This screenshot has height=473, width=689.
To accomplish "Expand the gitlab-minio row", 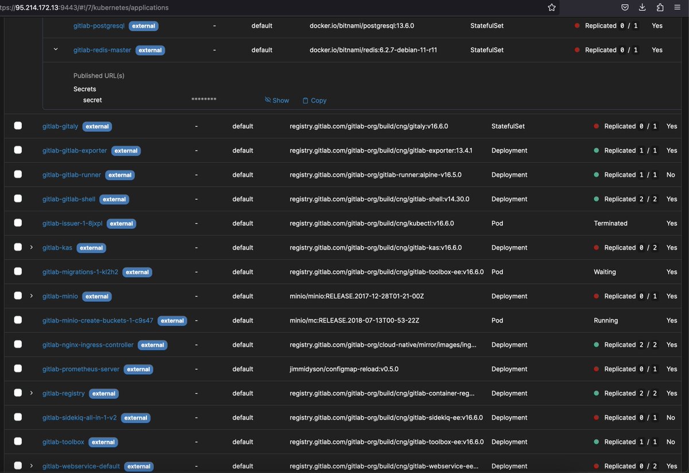I will coord(32,296).
